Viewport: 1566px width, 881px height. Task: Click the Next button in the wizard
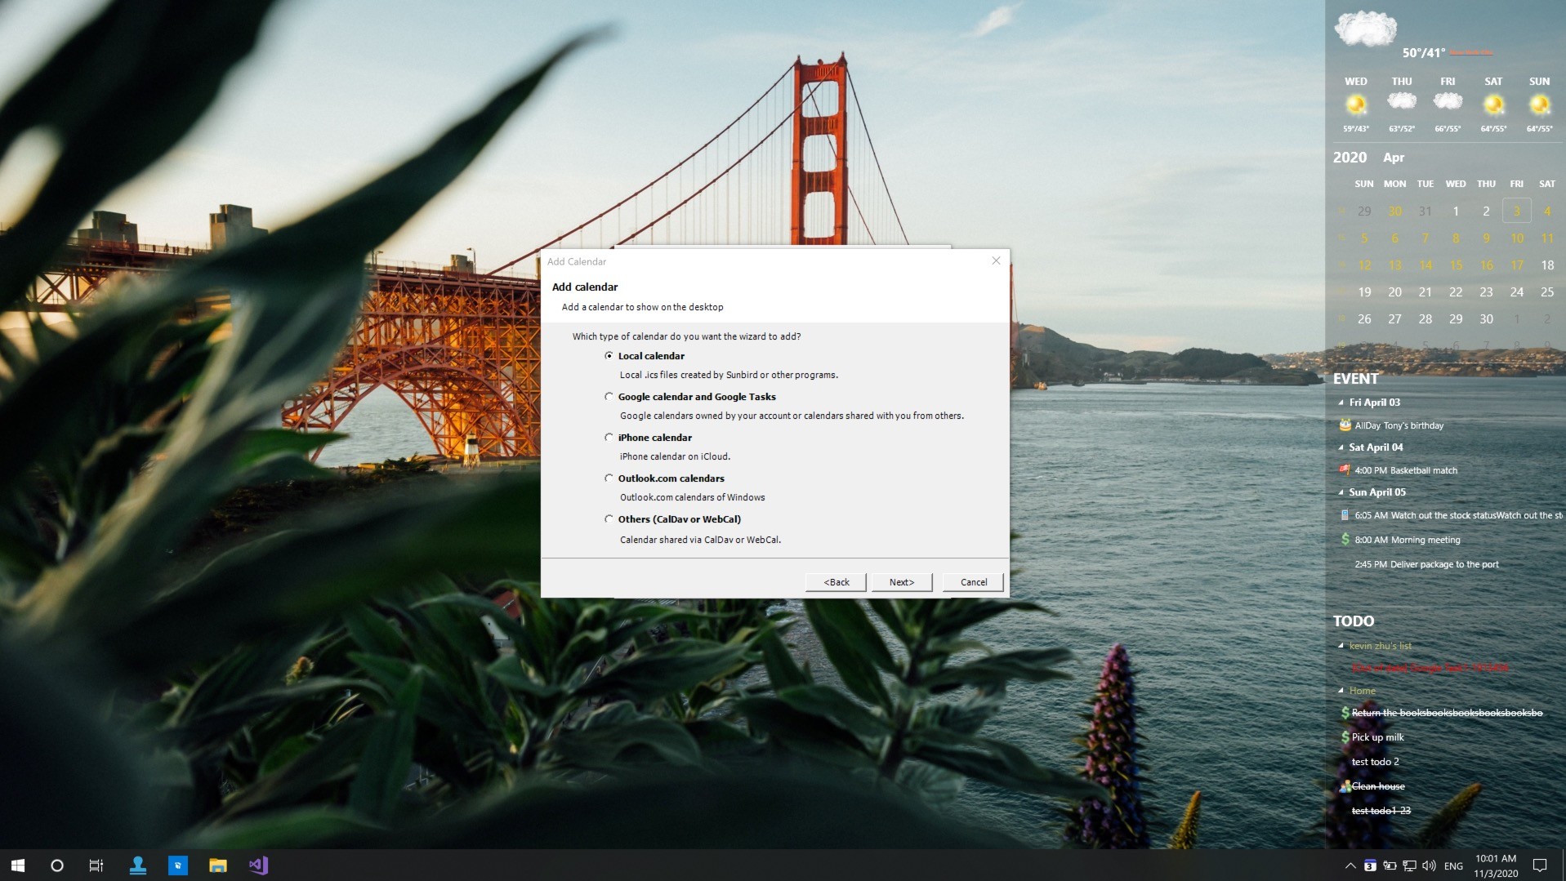(901, 581)
